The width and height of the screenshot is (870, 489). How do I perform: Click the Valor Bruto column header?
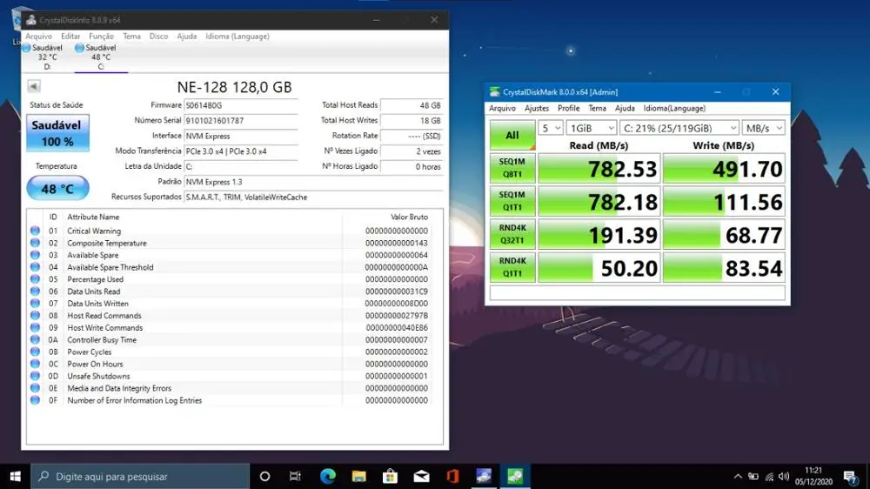coord(409,217)
